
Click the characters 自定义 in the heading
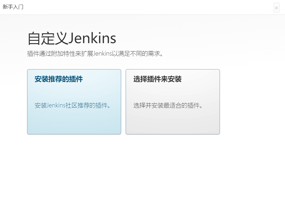[x=47, y=38]
